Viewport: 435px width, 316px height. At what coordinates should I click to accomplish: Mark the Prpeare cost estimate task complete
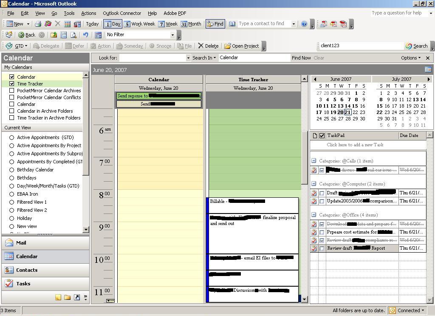click(322, 232)
